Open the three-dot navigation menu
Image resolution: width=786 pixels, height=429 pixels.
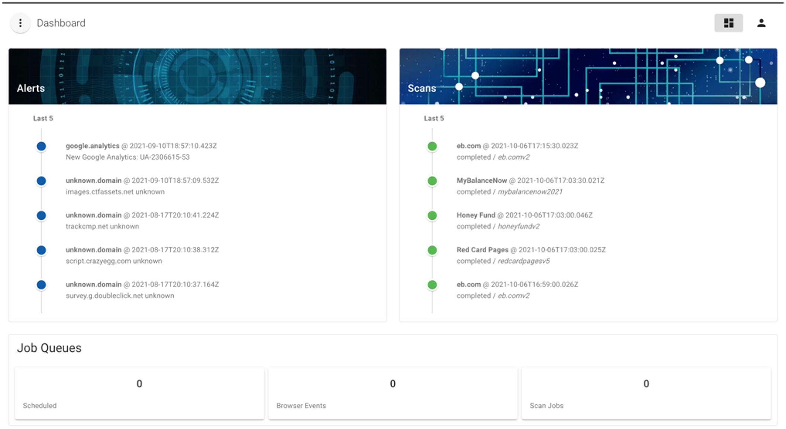pyautogui.click(x=20, y=23)
